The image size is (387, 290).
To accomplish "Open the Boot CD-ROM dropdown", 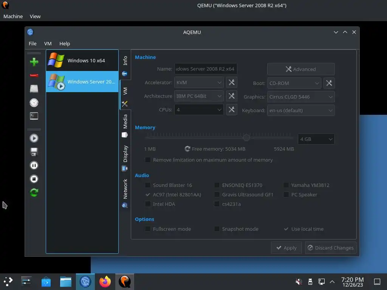I will tap(294, 83).
